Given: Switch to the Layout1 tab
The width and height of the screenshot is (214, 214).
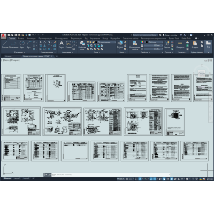Looking at the screenshot, I should (x=17, y=178).
